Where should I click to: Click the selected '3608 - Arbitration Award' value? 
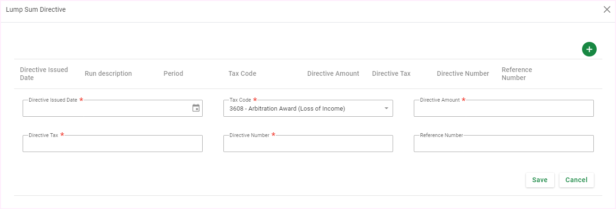click(287, 109)
